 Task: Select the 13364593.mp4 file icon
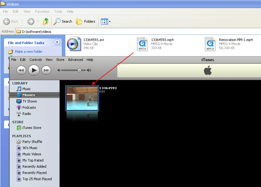[x=142, y=44]
